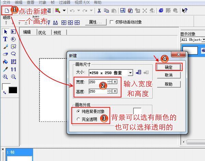Click the Paste clipboard icon
205x161 pixels.
(114, 11)
